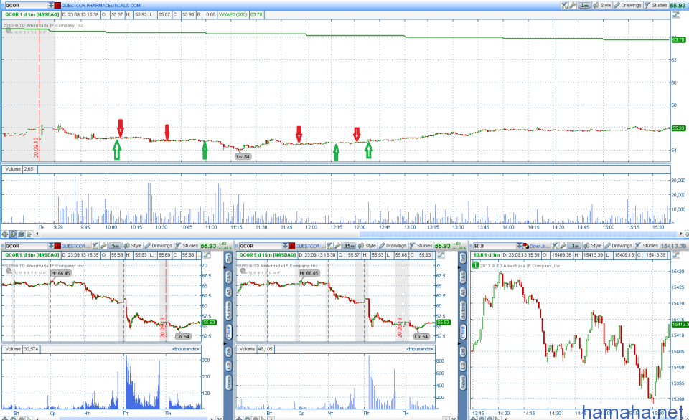
Task: Open chart share/scissors tool icon in top chart
Action: (x=565, y=5)
